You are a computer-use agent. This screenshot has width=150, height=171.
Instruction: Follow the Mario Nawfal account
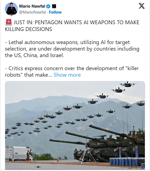(x=55, y=12)
